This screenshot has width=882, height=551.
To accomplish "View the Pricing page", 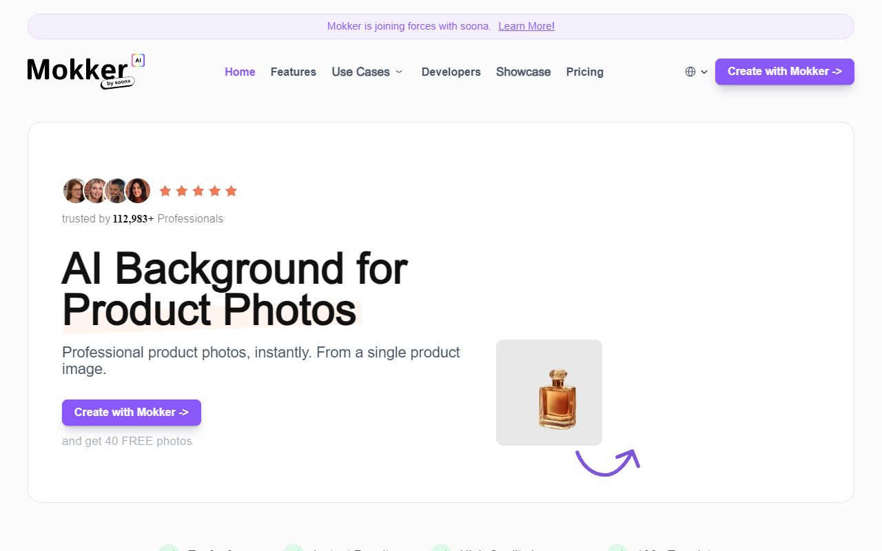I will coord(584,72).
